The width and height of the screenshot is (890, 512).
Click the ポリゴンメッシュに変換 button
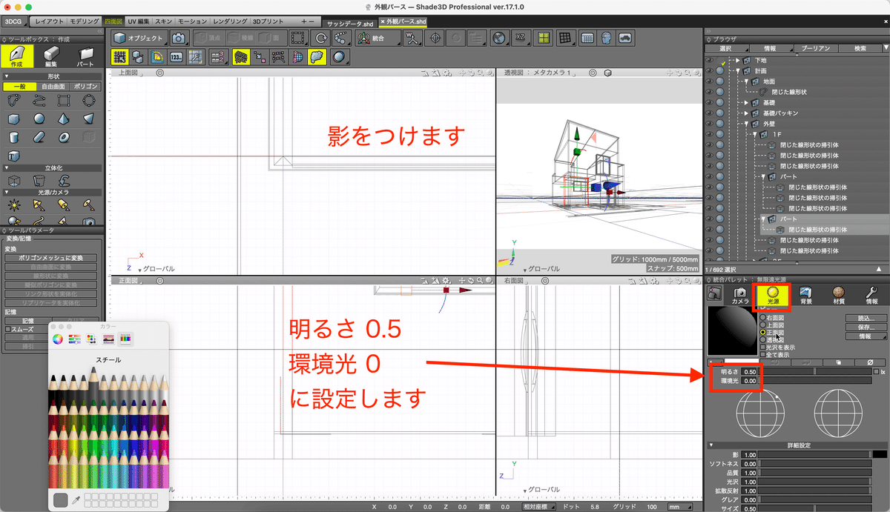[x=51, y=258]
